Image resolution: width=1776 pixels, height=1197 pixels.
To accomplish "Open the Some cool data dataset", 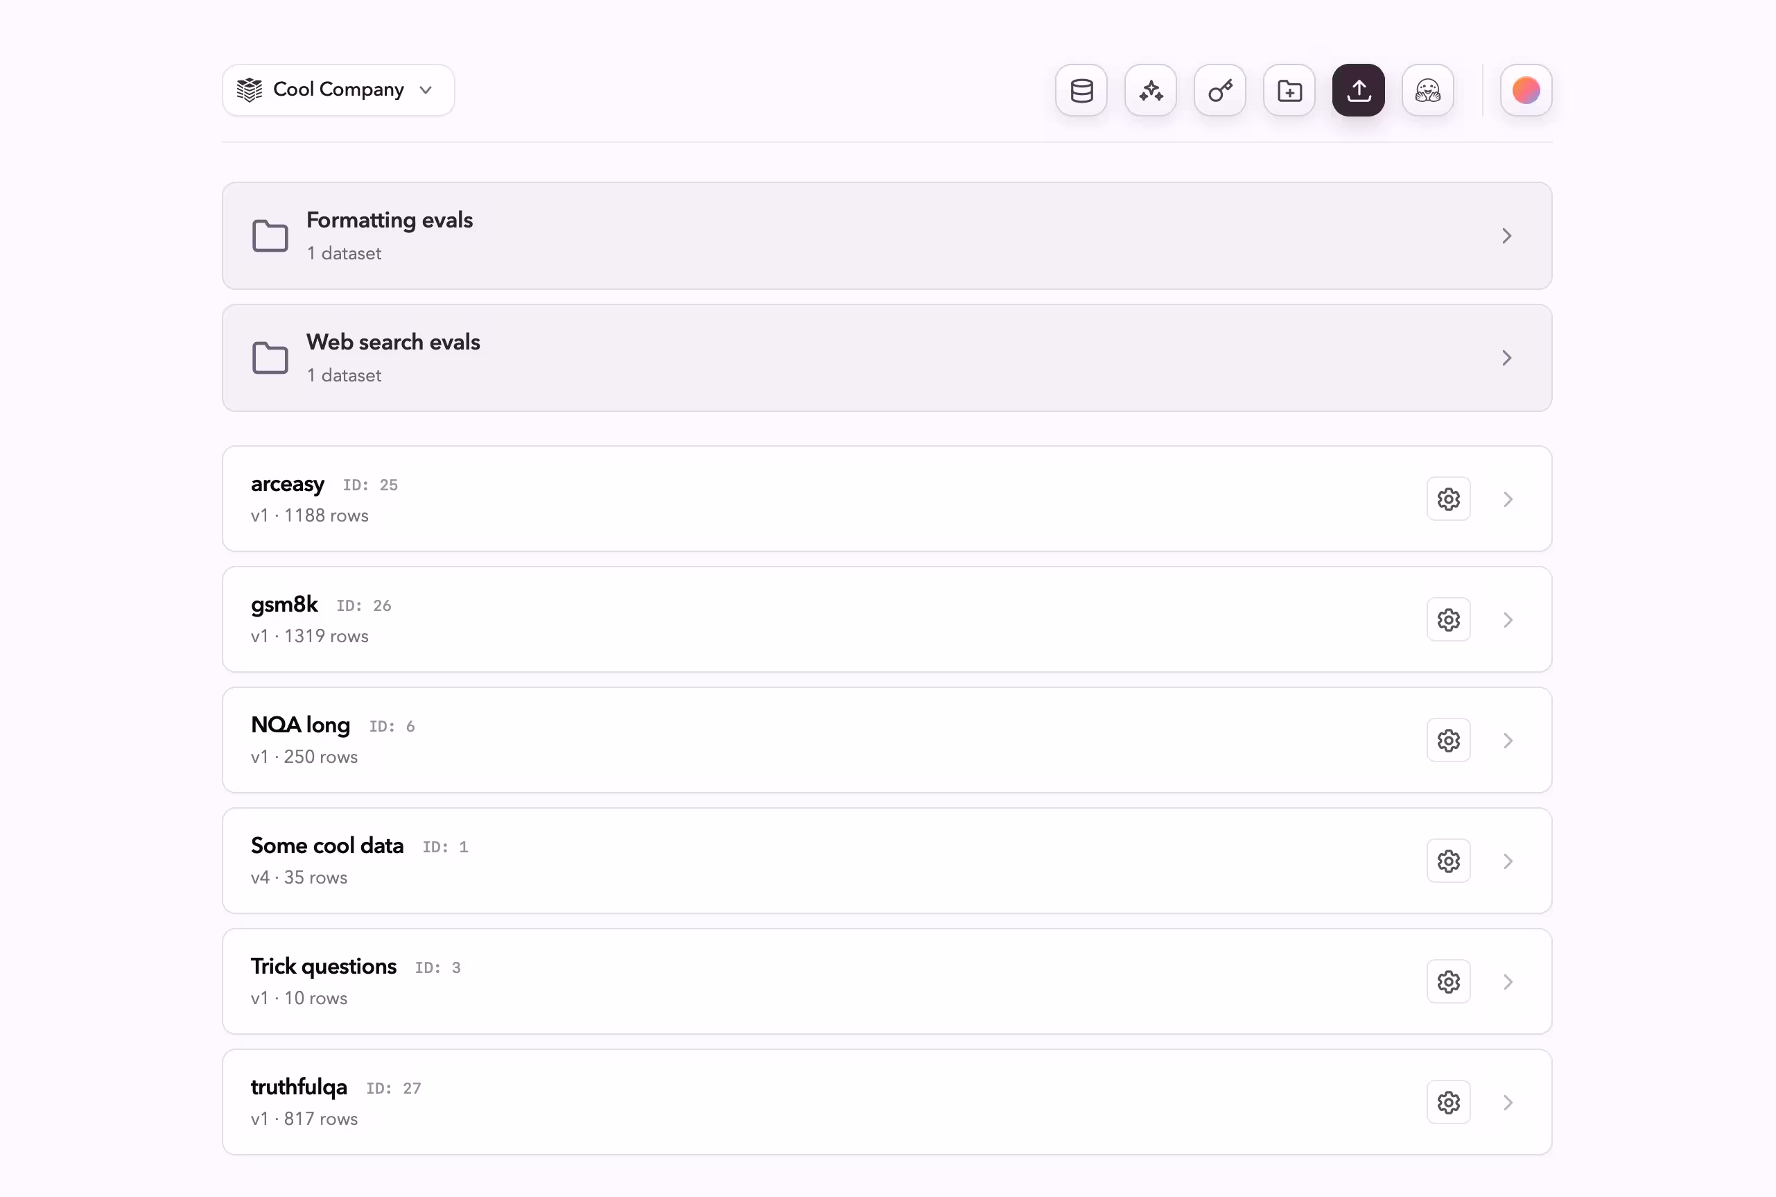I will click(x=327, y=846).
